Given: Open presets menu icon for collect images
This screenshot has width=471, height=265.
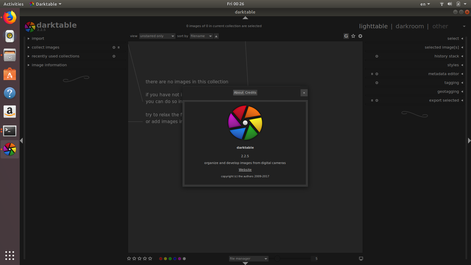Looking at the screenshot, I should pos(119,47).
